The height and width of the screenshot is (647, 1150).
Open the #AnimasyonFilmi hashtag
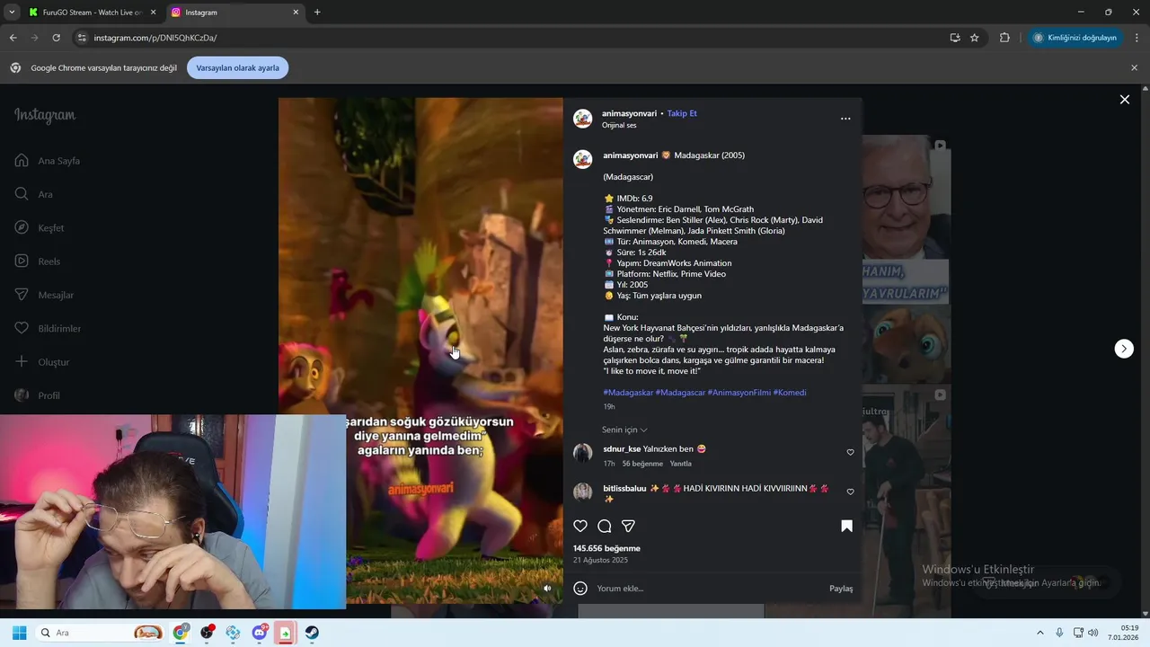tap(739, 393)
